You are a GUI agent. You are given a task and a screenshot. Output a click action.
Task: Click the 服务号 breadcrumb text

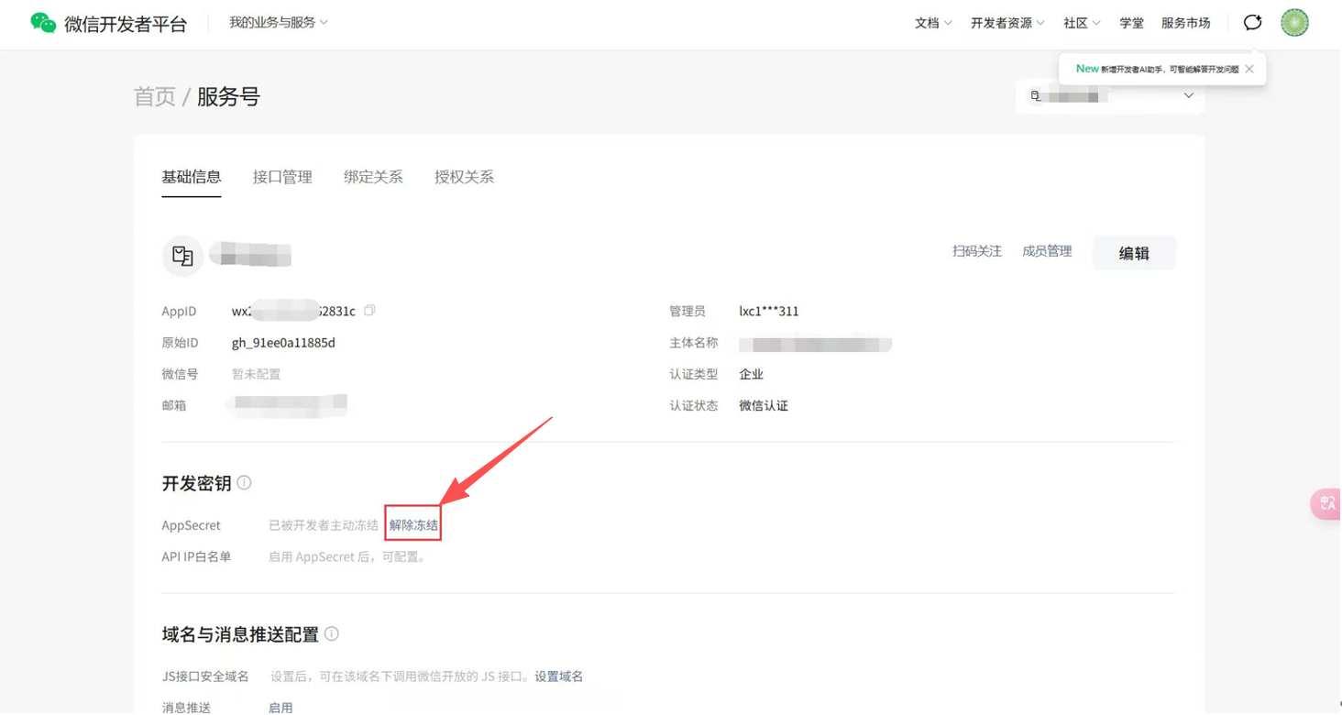[228, 96]
